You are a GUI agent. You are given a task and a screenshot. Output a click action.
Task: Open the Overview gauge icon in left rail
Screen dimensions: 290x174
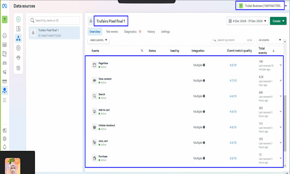(x=5, y=36)
